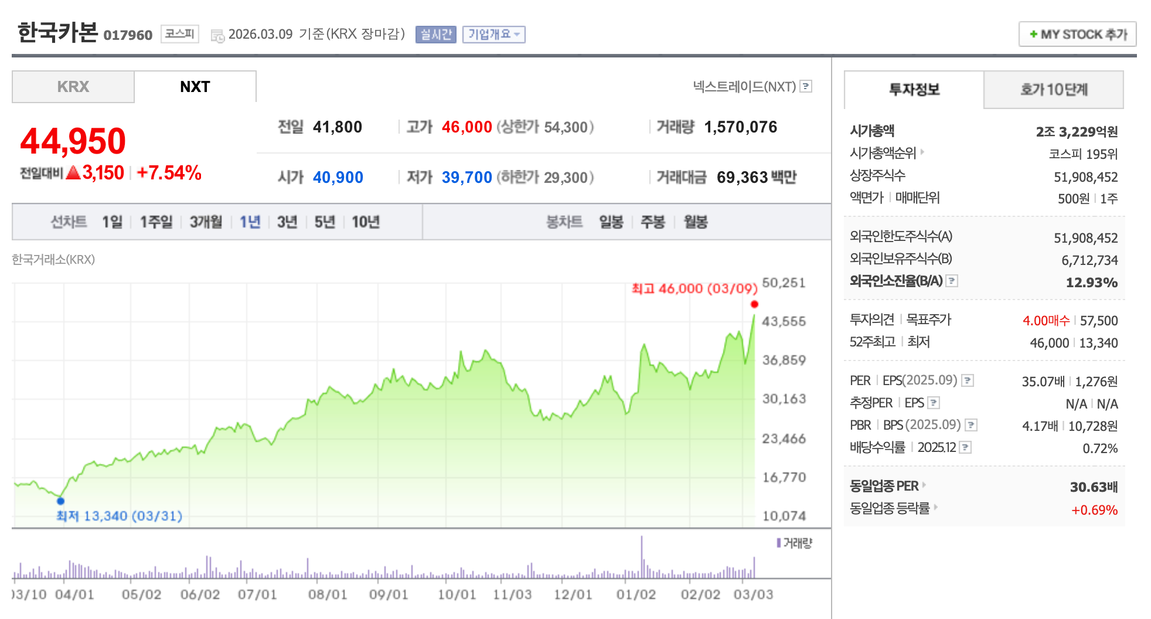This screenshot has height=619, width=1151.
Task: Click the current price 44,950
Action: 73,141
